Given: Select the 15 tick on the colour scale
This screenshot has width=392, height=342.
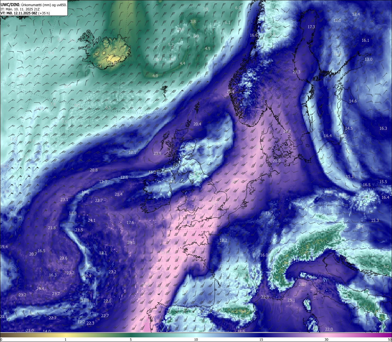Looking at the screenshot, I should tap(261, 339).
